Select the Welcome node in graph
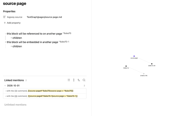The image size is (173, 116). (126, 66)
